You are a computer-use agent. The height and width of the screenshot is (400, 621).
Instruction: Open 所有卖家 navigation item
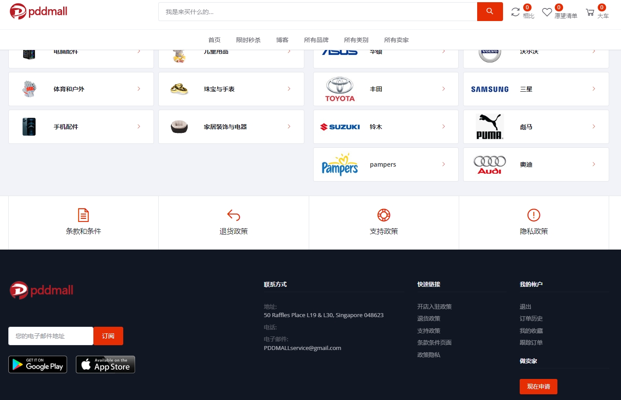pyautogui.click(x=396, y=40)
